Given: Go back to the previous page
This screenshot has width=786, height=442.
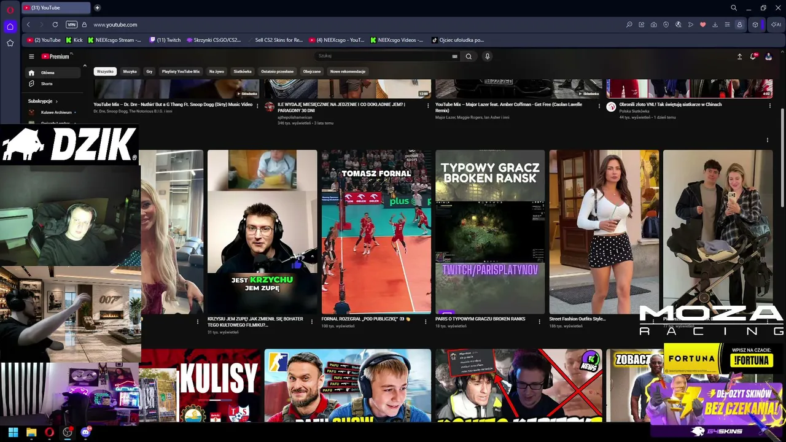Looking at the screenshot, I should [28, 25].
